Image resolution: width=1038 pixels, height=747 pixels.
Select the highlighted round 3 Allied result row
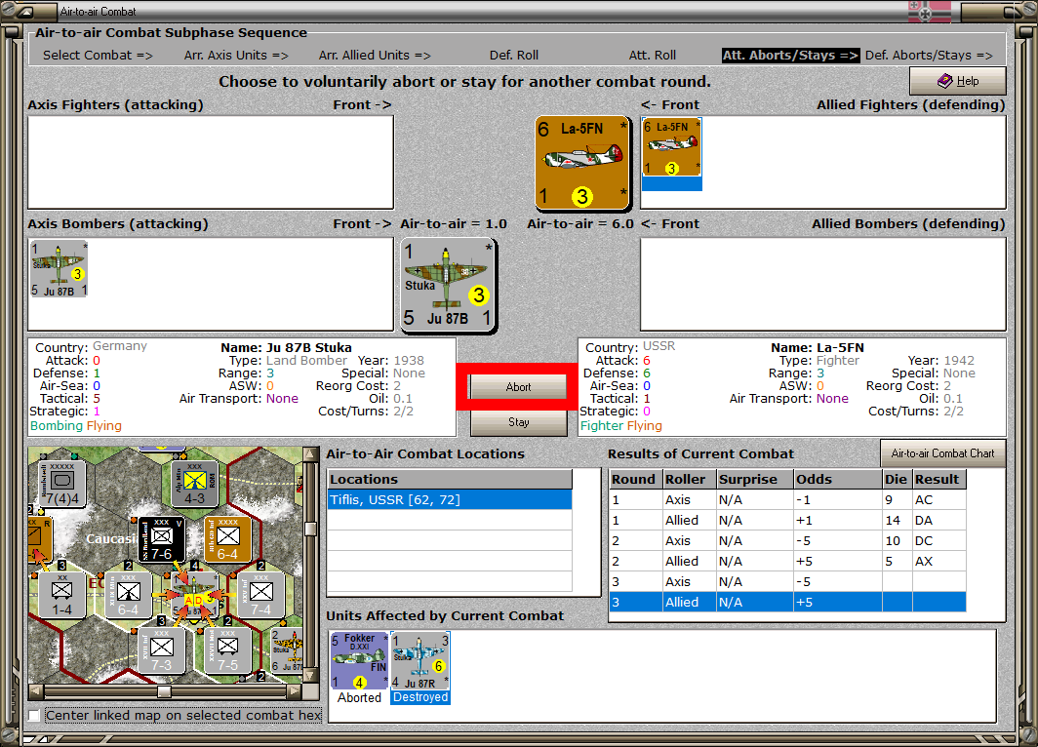[x=787, y=602]
